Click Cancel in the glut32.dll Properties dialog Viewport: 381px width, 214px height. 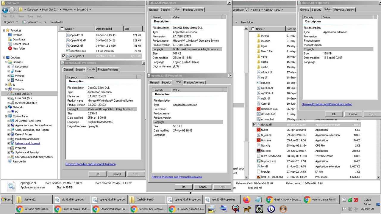coord(353,114)
